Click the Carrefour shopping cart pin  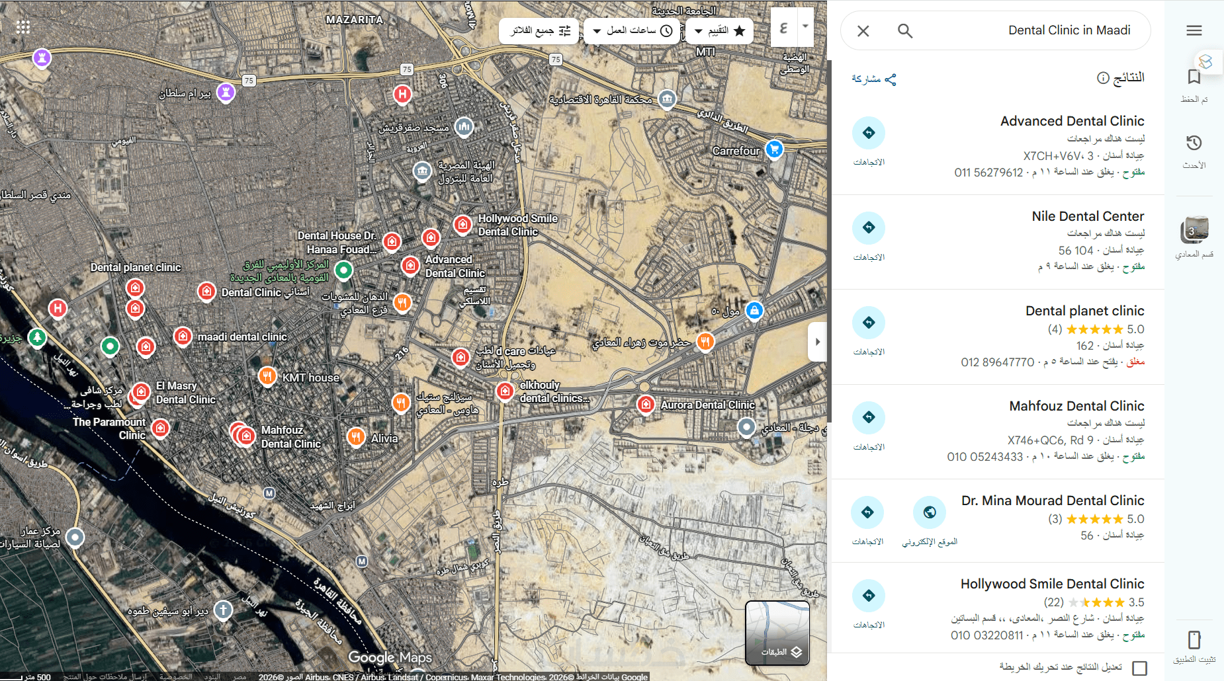coord(774,149)
